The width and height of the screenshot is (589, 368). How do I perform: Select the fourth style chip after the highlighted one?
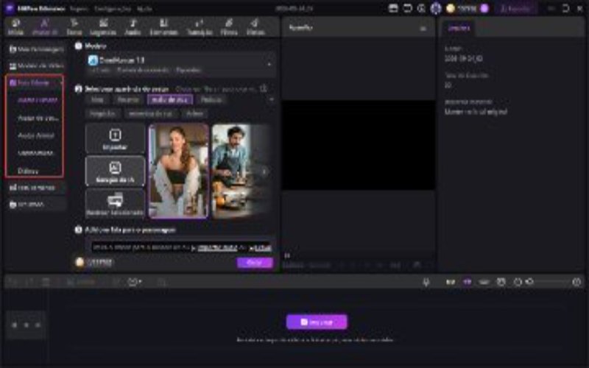pos(211,99)
